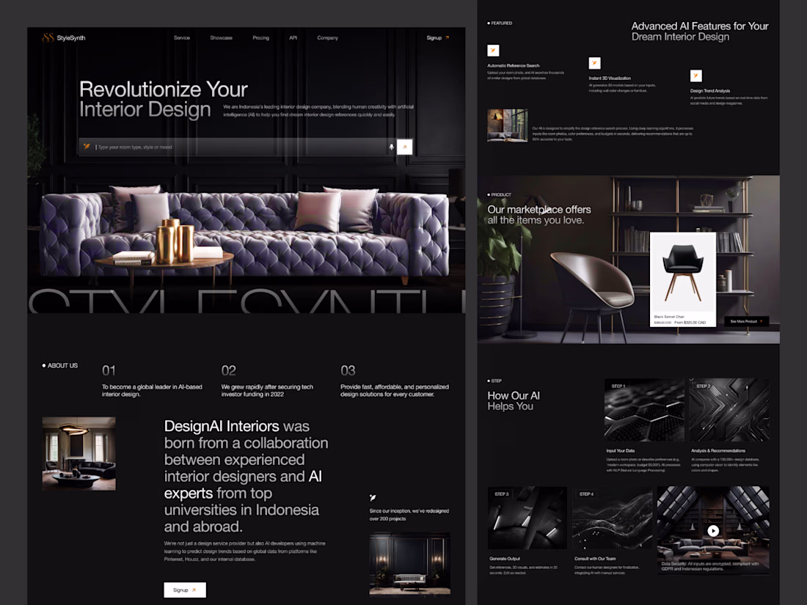807x605 pixels.
Task: Open the Step 4 image card
Action: [x=612, y=518]
